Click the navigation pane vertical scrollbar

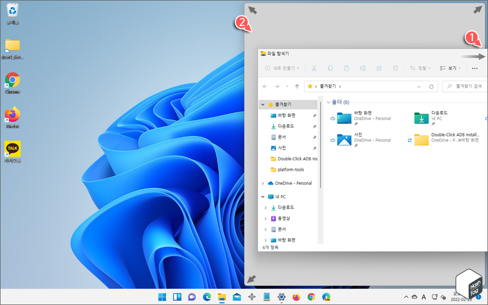[x=320, y=145]
